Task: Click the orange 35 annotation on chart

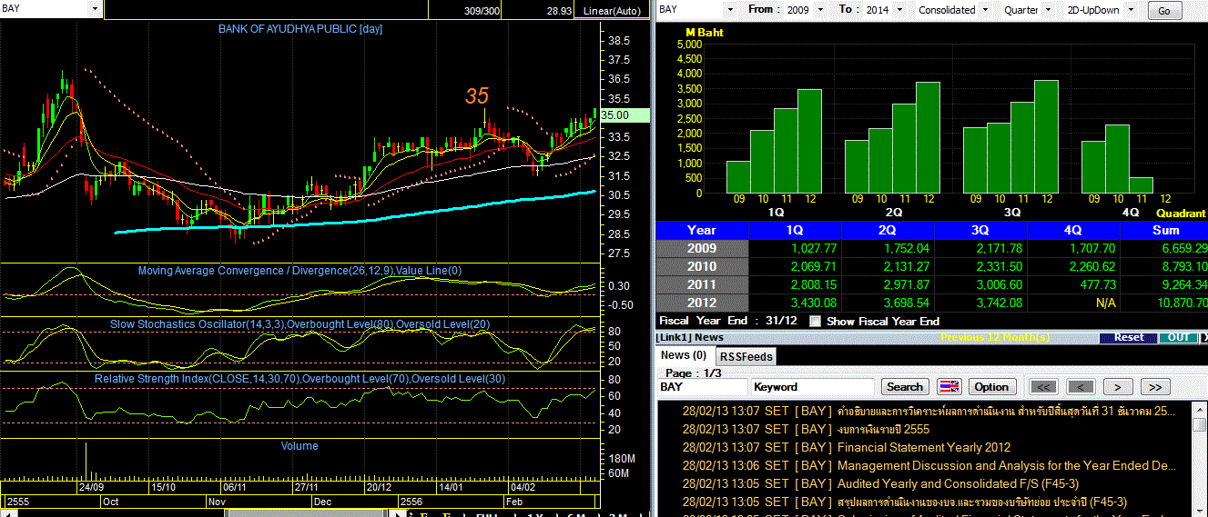Action: coord(477,96)
